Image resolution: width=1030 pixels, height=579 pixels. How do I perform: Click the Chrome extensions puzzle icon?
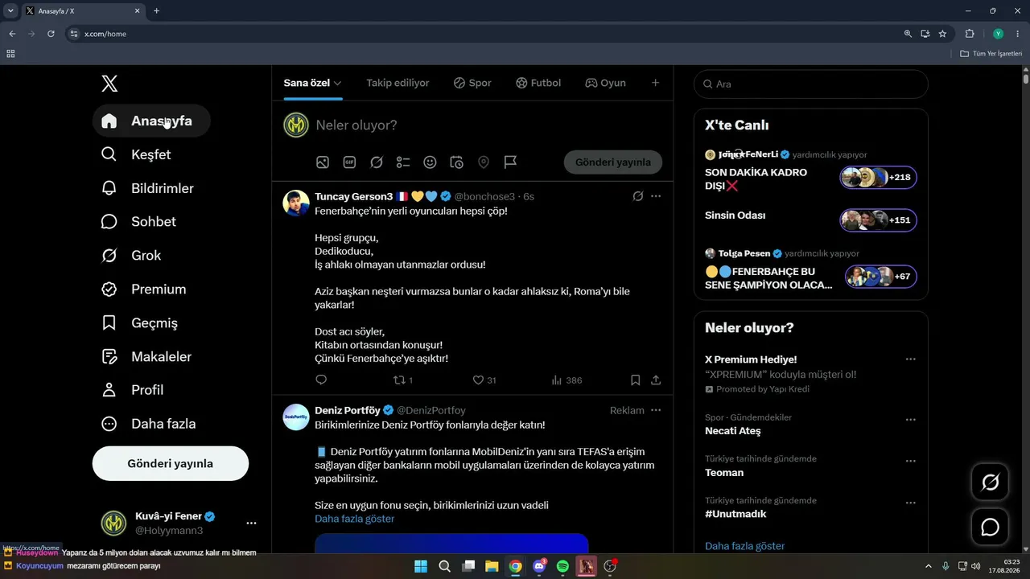[970, 34]
